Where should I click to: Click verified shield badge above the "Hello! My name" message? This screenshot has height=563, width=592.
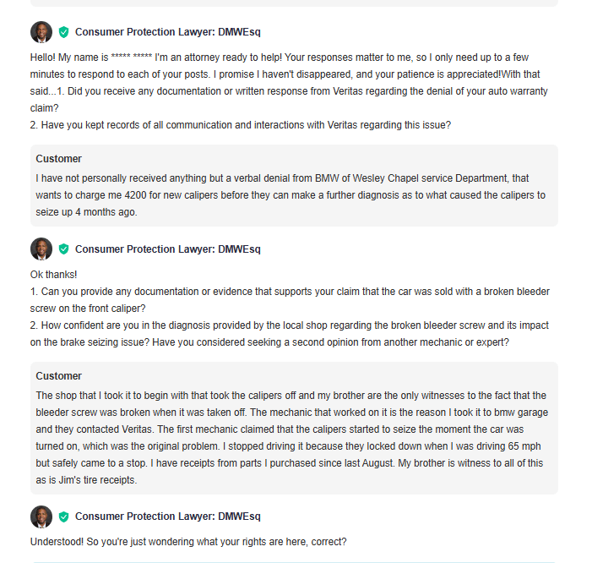[x=64, y=32]
